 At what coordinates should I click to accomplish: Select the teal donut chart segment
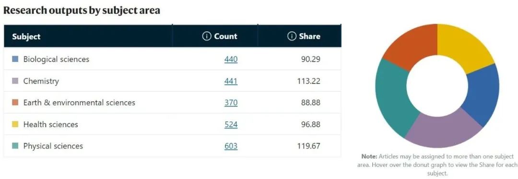(392, 96)
